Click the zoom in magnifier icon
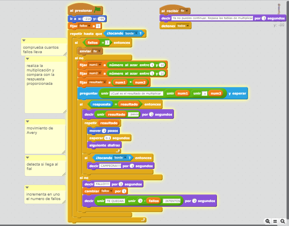The image size is (289, 226). click(x=283, y=221)
